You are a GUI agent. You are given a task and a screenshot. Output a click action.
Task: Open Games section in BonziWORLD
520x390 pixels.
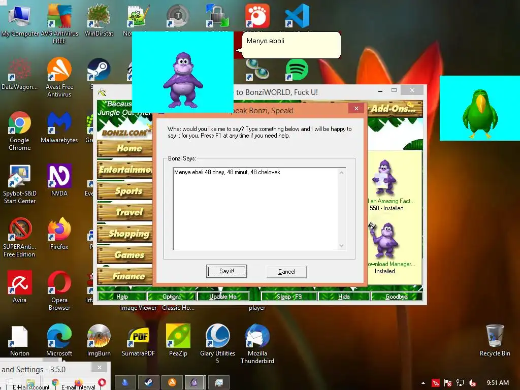coord(125,255)
